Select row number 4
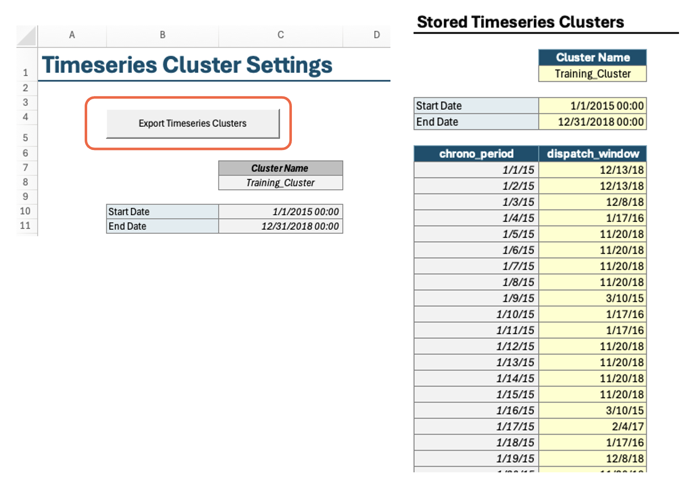Image resolution: width=695 pixels, height=482 pixels. point(26,117)
